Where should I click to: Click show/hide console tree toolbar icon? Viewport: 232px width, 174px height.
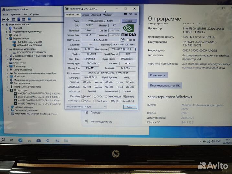[x=13, y=19]
